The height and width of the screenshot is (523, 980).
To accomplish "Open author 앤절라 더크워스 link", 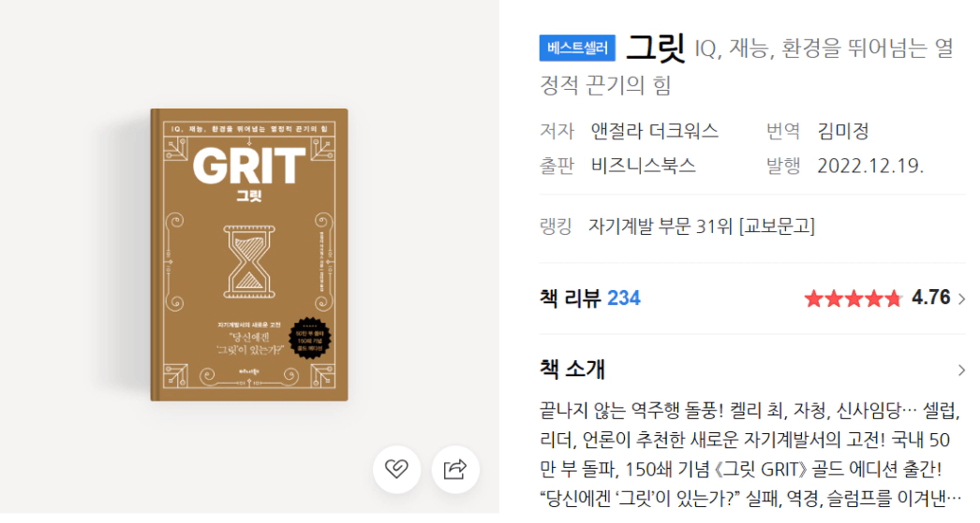I will (x=654, y=131).
